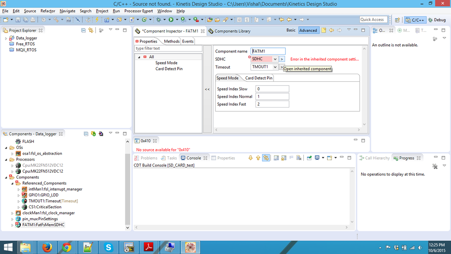Screen dimensions: 451x254
Task: Click the Speed Index Slow field
Action: coord(272,89)
